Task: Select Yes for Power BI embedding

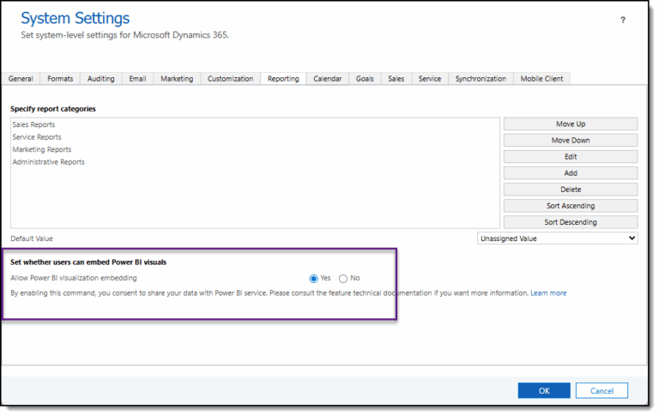Action: [313, 279]
